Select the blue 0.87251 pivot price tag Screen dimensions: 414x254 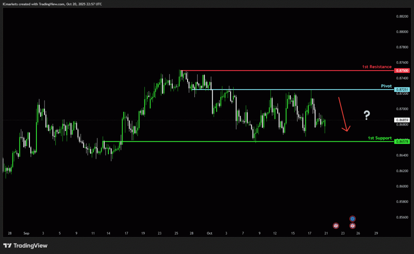[403, 90]
